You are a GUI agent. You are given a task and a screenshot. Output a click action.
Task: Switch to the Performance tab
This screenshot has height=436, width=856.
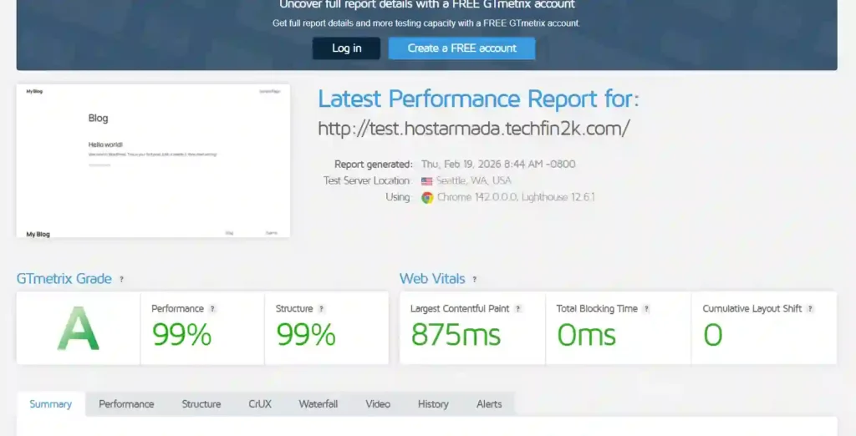(126, 404)
